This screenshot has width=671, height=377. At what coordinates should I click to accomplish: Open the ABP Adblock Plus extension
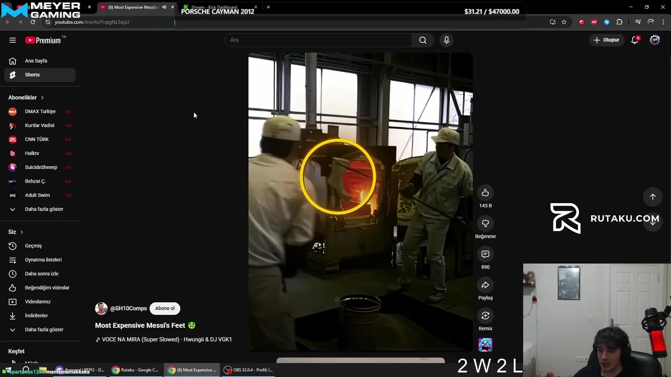[x=594, y=22]
